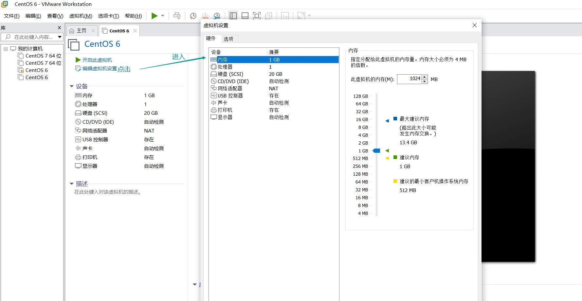Select 硬盘 (SCSI) row in settings dialog
This screenshot has height=301, width=582.
(274, 74)
